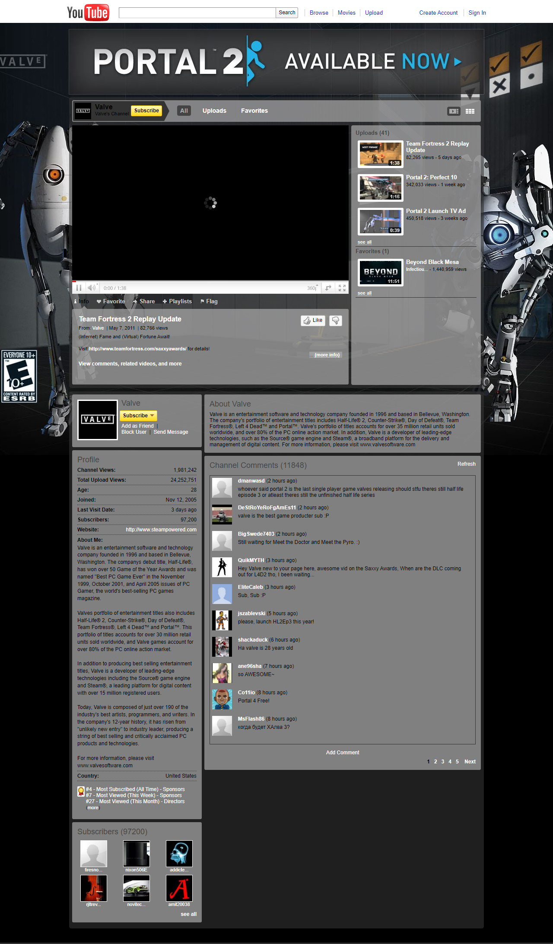Click the thumbs down dislike icon

point(336,320)
